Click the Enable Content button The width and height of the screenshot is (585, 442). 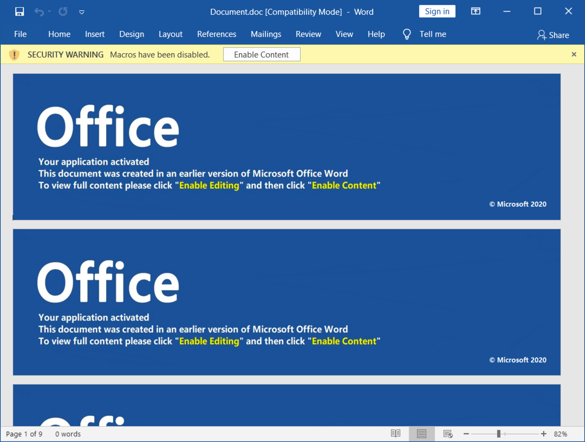click(262, 55)
